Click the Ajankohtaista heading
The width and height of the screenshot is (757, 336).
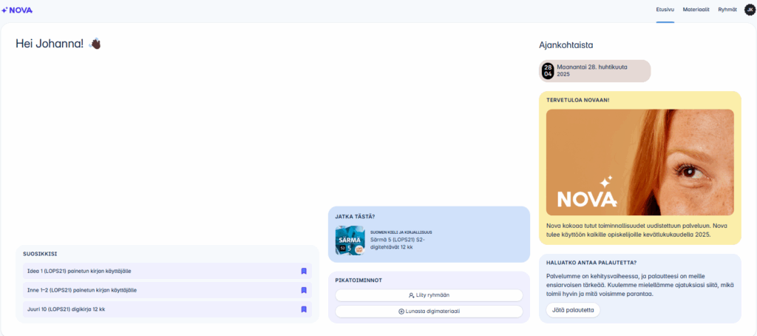[x=566, y=45]
